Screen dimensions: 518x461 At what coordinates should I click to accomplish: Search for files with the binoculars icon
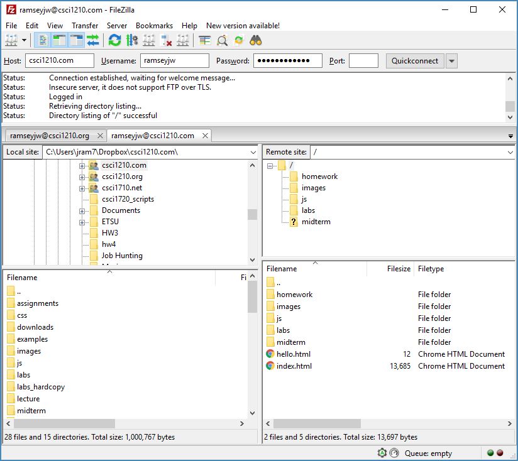click(256, 41)
